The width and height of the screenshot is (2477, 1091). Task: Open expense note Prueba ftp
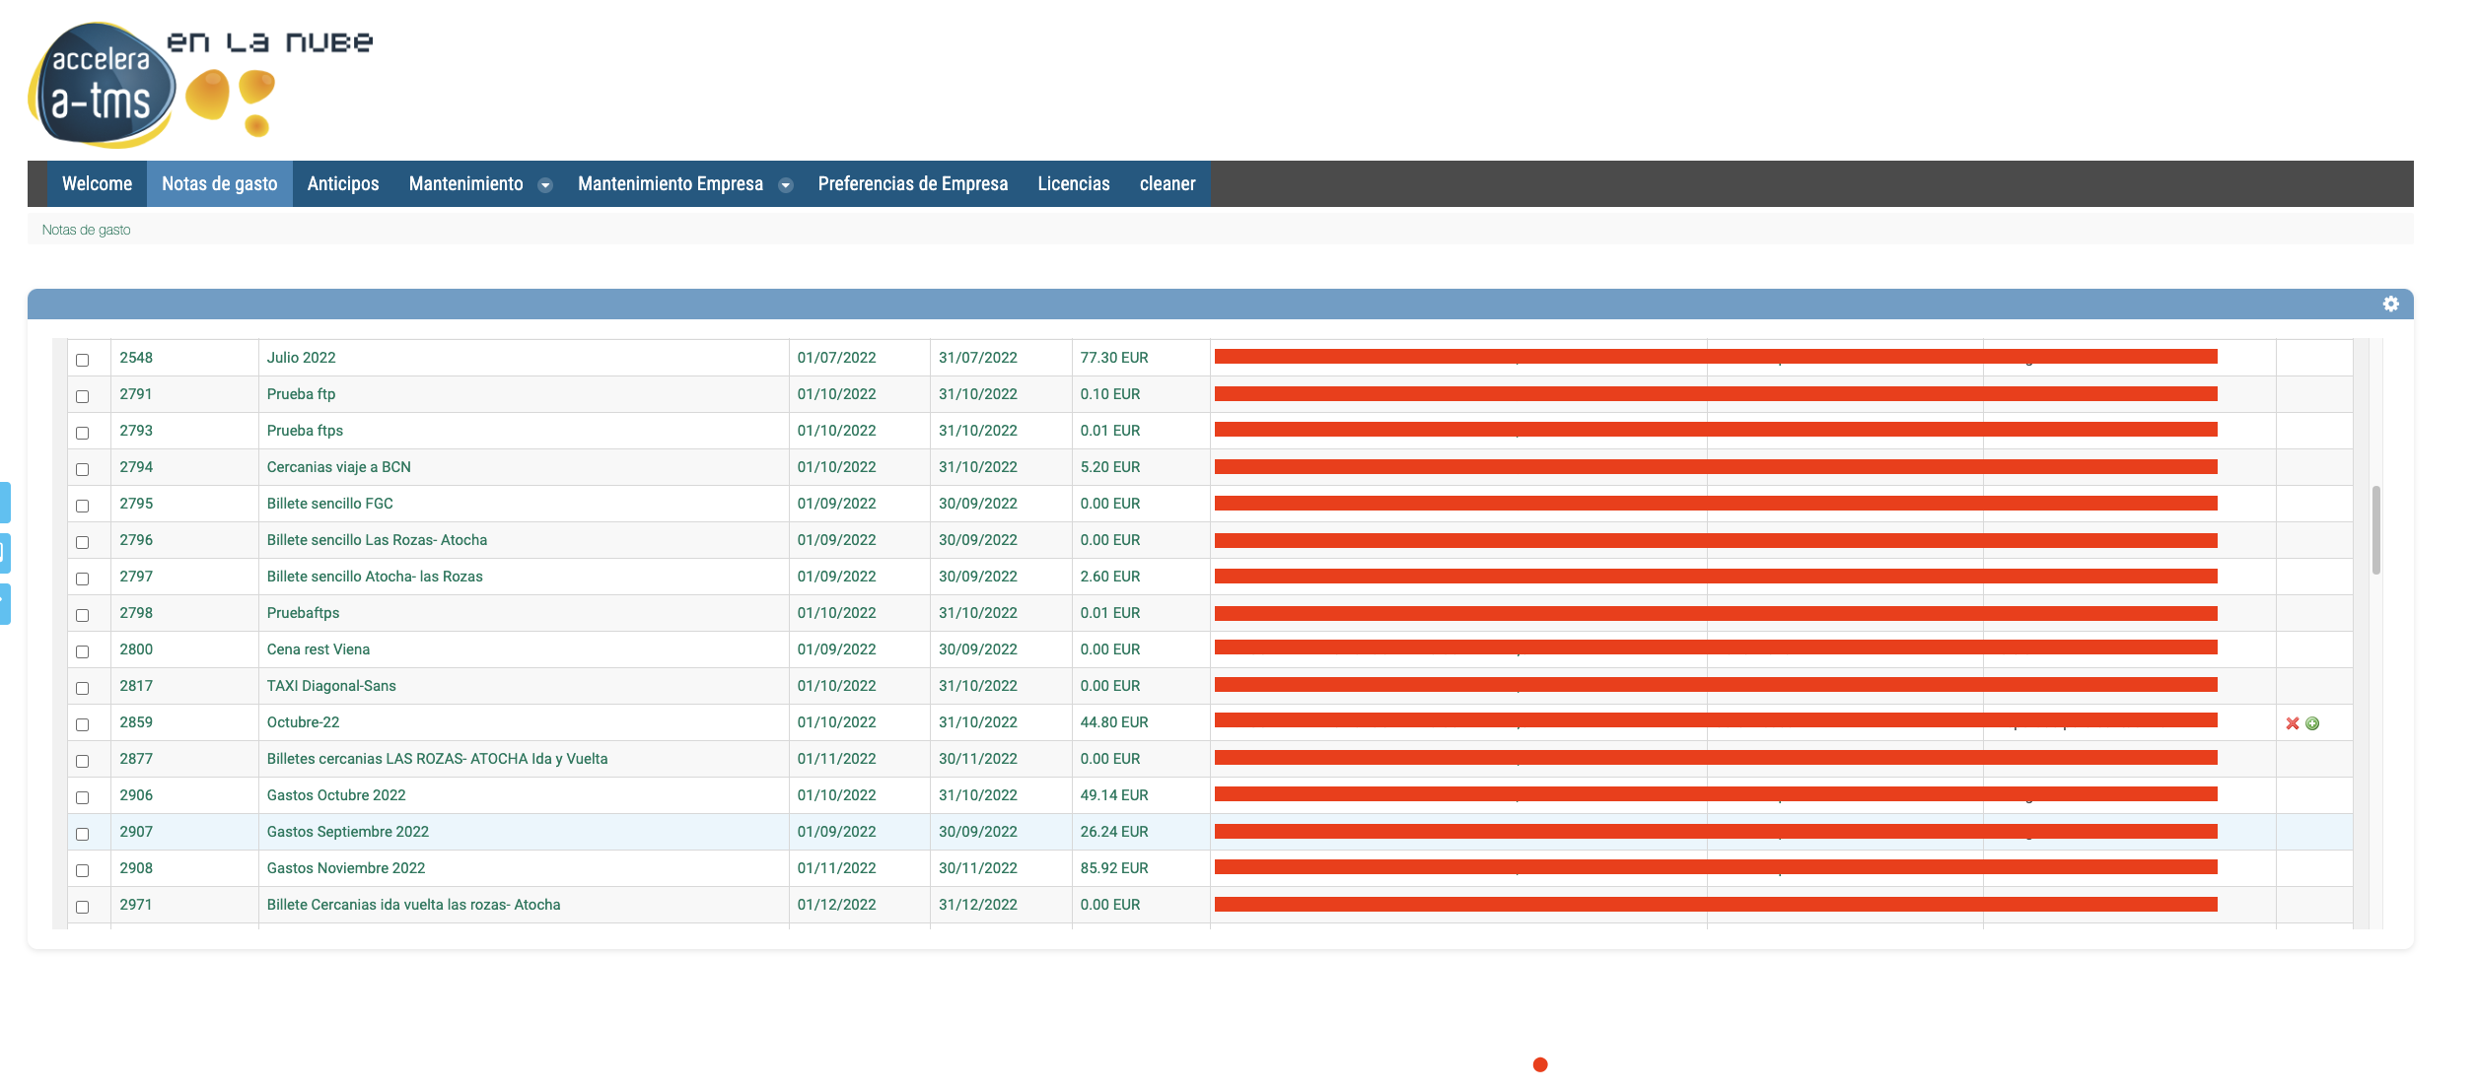point(302,394)
